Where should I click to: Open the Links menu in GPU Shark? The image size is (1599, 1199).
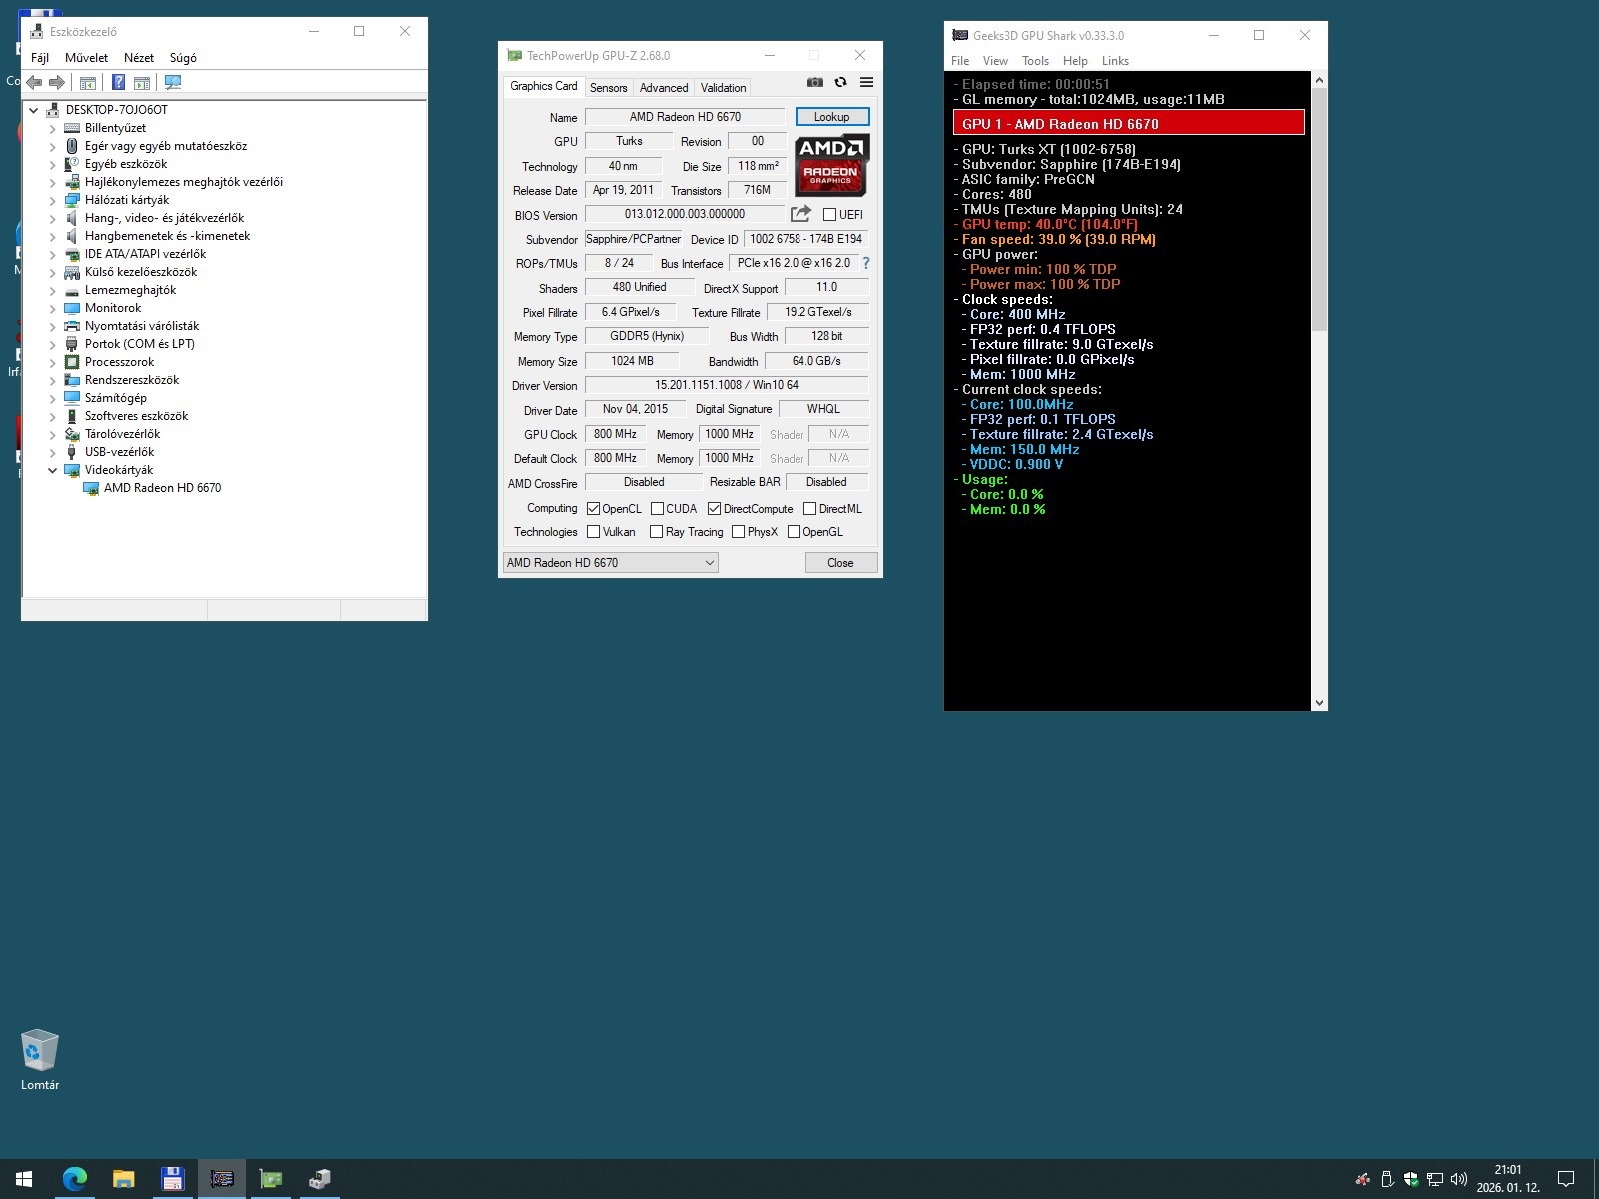pos(1115,61)
